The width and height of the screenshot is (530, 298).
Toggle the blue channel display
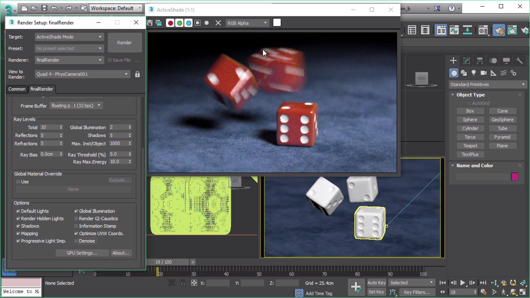tap(189, 23)
